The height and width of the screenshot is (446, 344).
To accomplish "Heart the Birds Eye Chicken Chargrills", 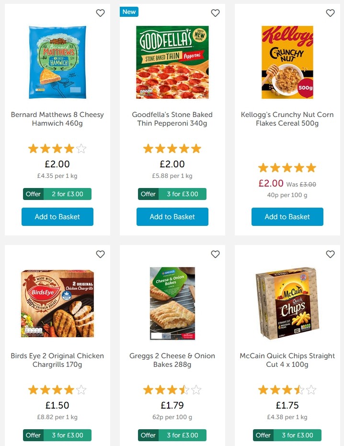I will tap(100, 254).
